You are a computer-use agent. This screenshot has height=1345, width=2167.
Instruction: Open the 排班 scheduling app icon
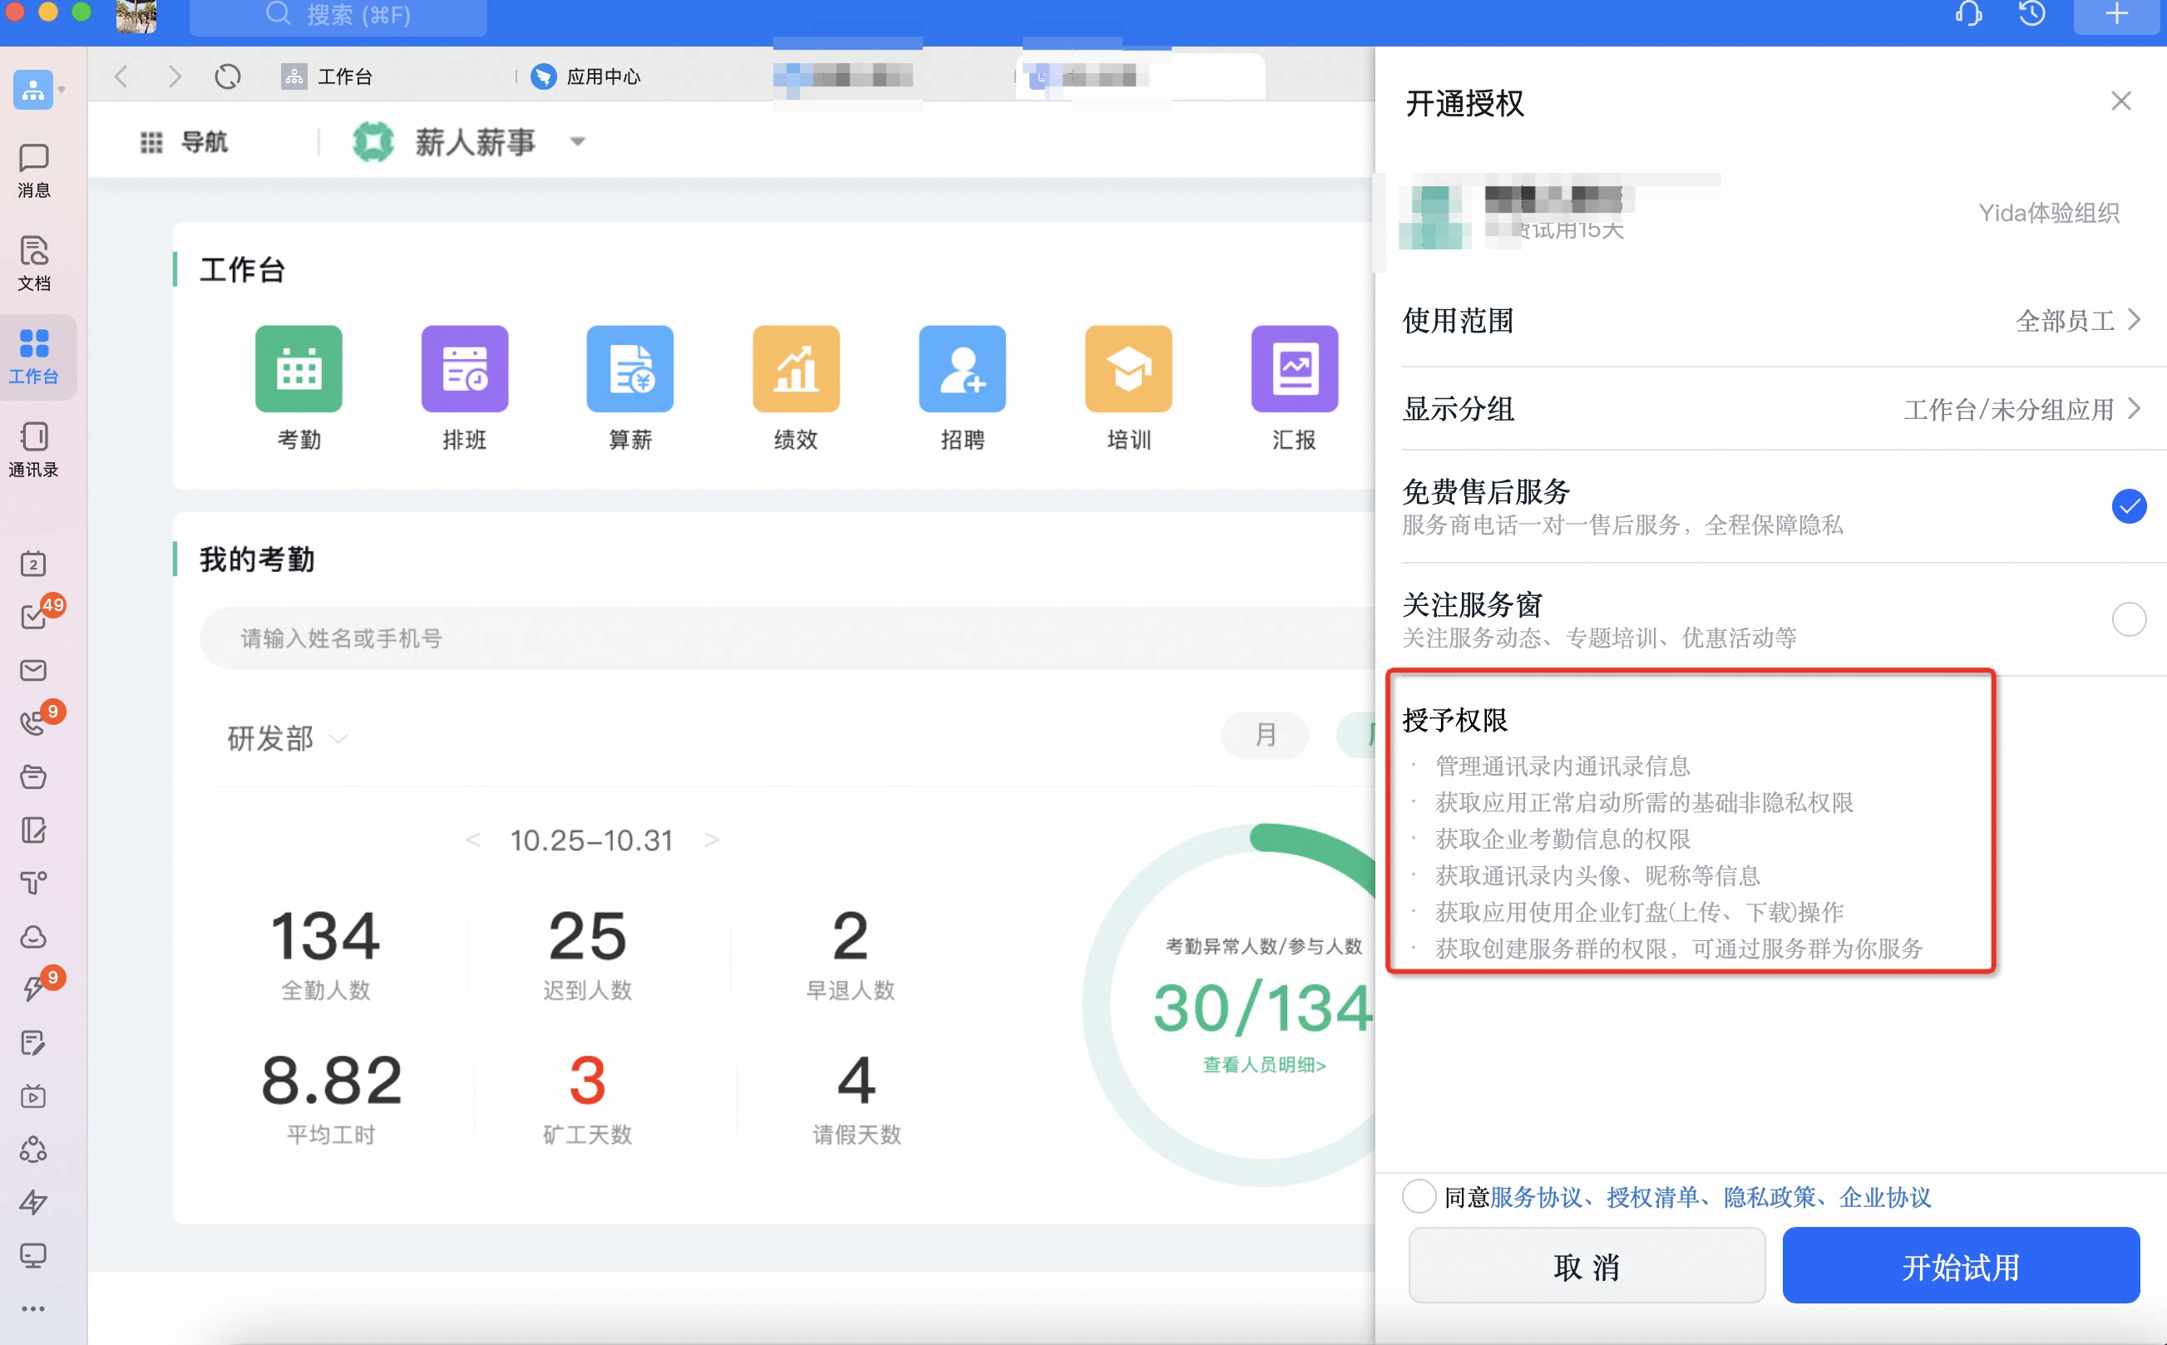pos(464,368)
